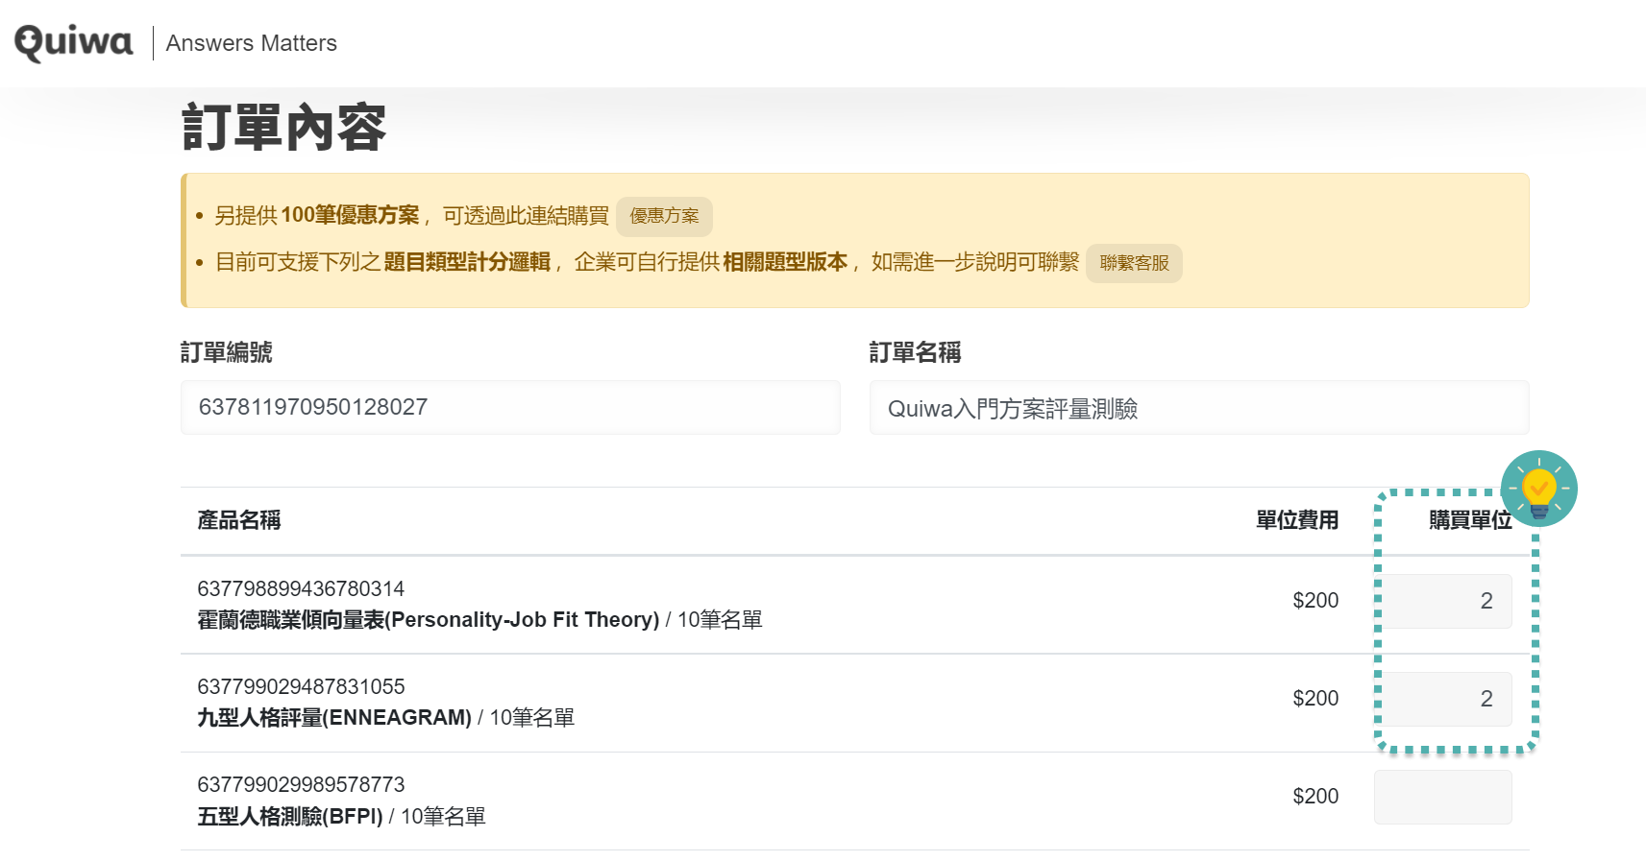This screenshot has height=861, width=1646.
Task: Click product ID 637799029487831055
Action: pos(301,687)
